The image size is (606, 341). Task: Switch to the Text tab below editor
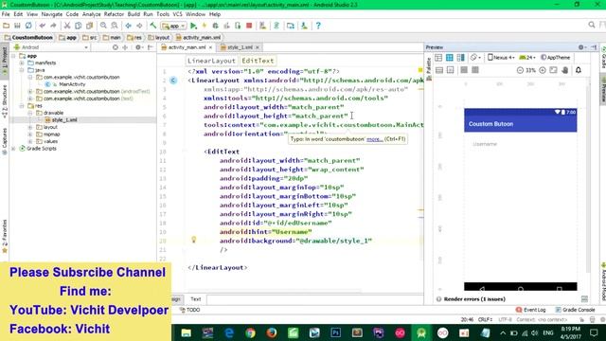click(196, 299)
